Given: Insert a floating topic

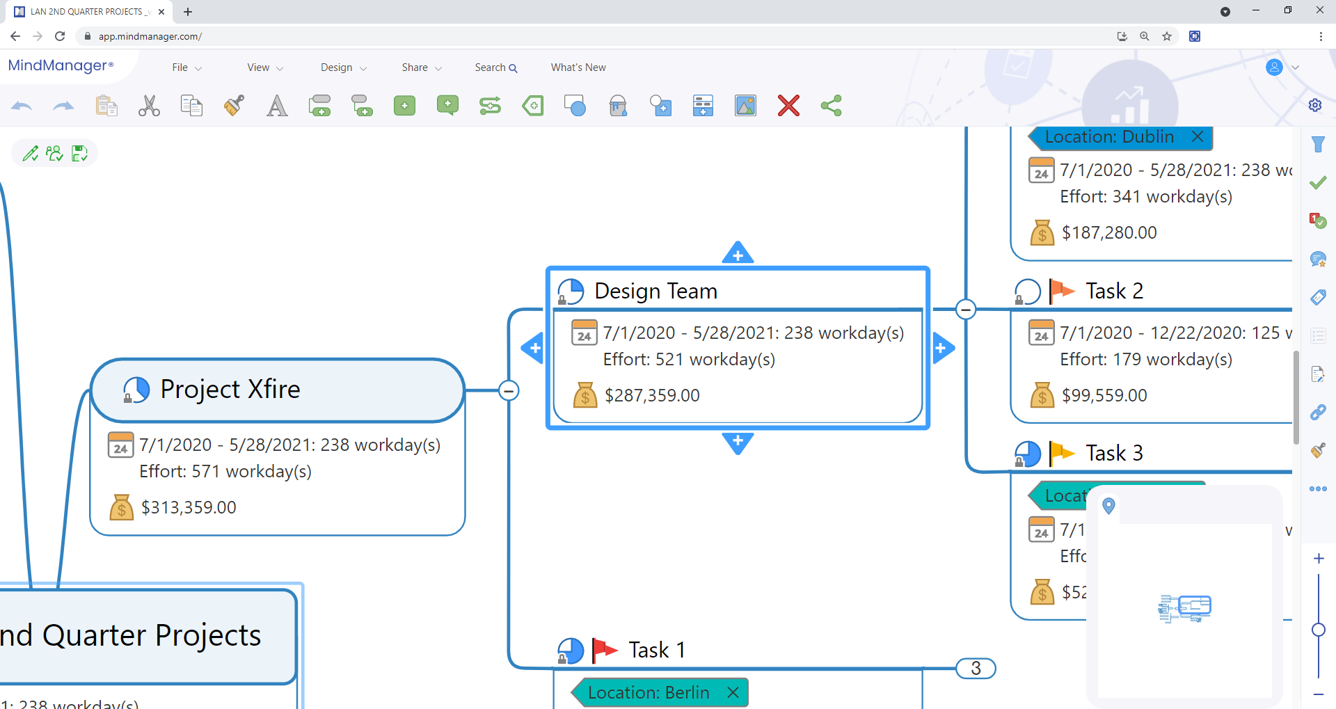Looking at the screenshot, I should point(404,106).
